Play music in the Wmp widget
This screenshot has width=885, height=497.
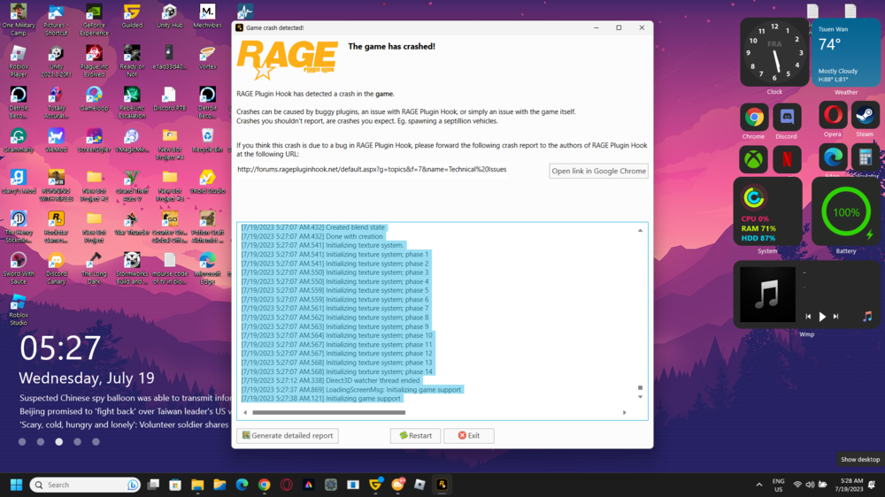click(x=822, y=317)
